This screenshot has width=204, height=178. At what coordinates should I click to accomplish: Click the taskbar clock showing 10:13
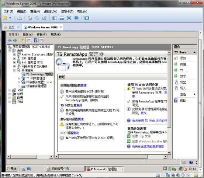[192, 169]
